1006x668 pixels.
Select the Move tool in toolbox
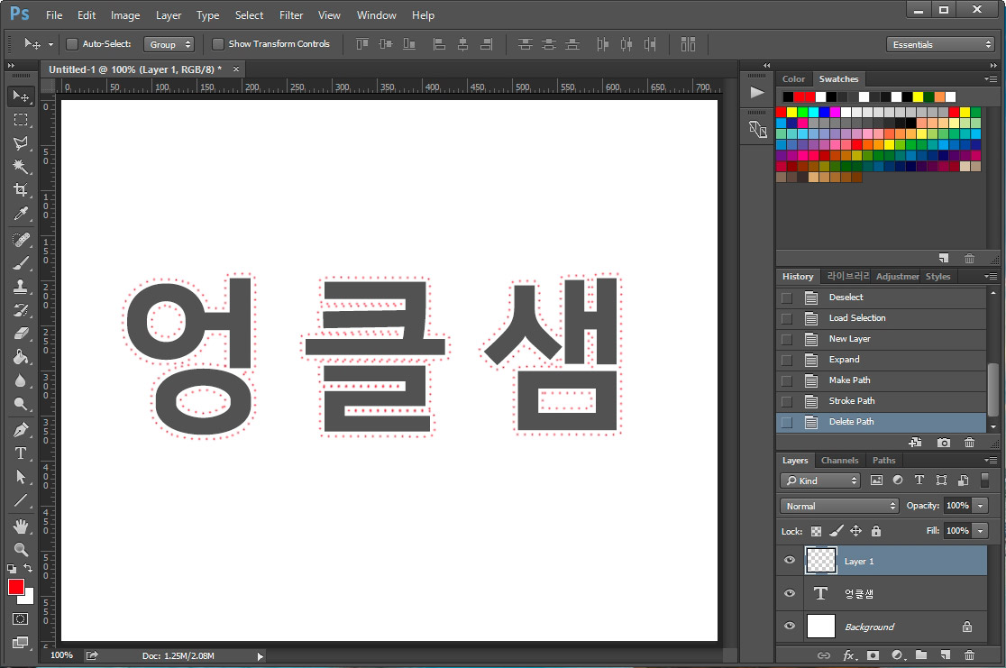21,96
